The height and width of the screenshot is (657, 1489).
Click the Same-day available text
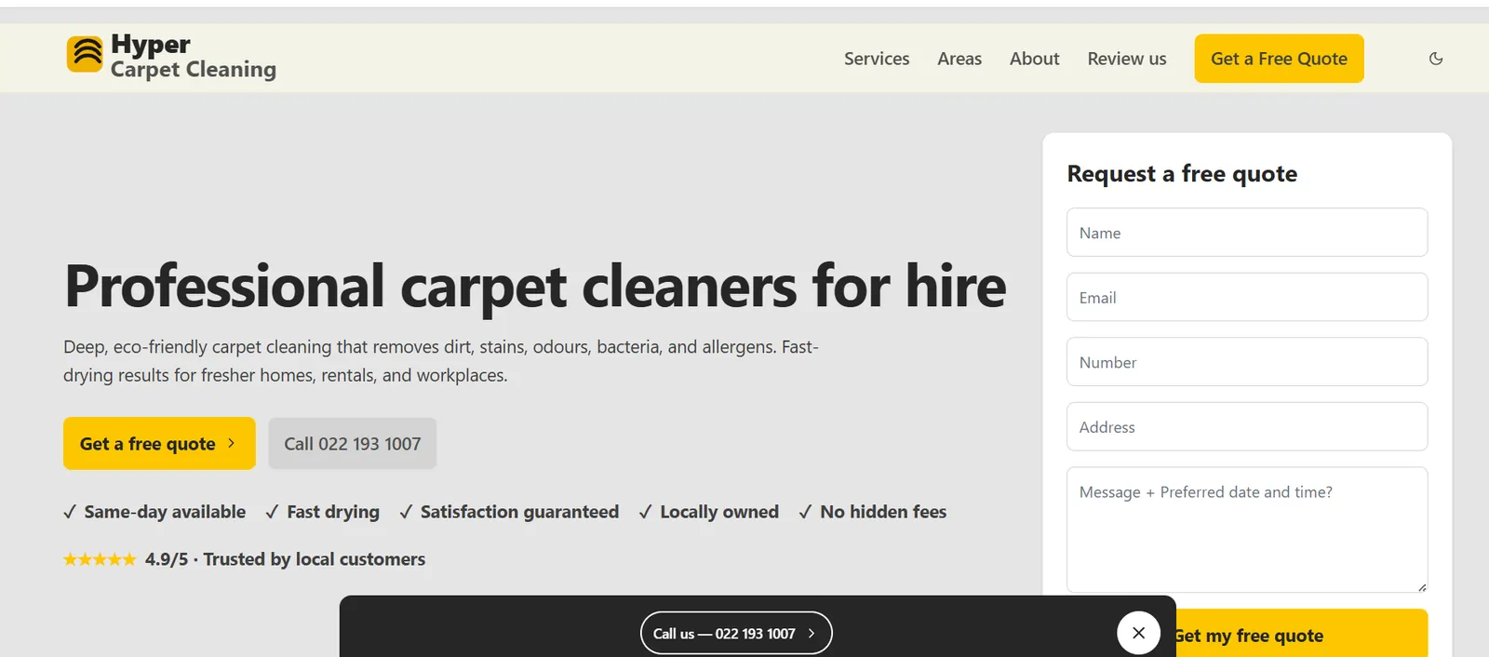(x=165, y=512)
